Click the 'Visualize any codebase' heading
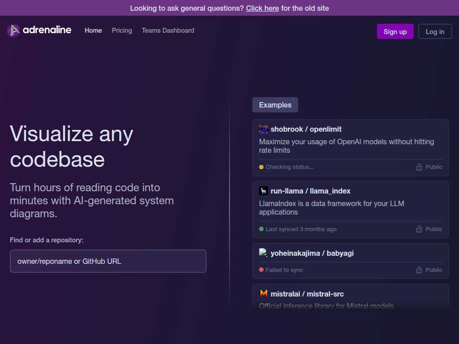The height and width of the screenshot is (344, 459). point(71,146)
